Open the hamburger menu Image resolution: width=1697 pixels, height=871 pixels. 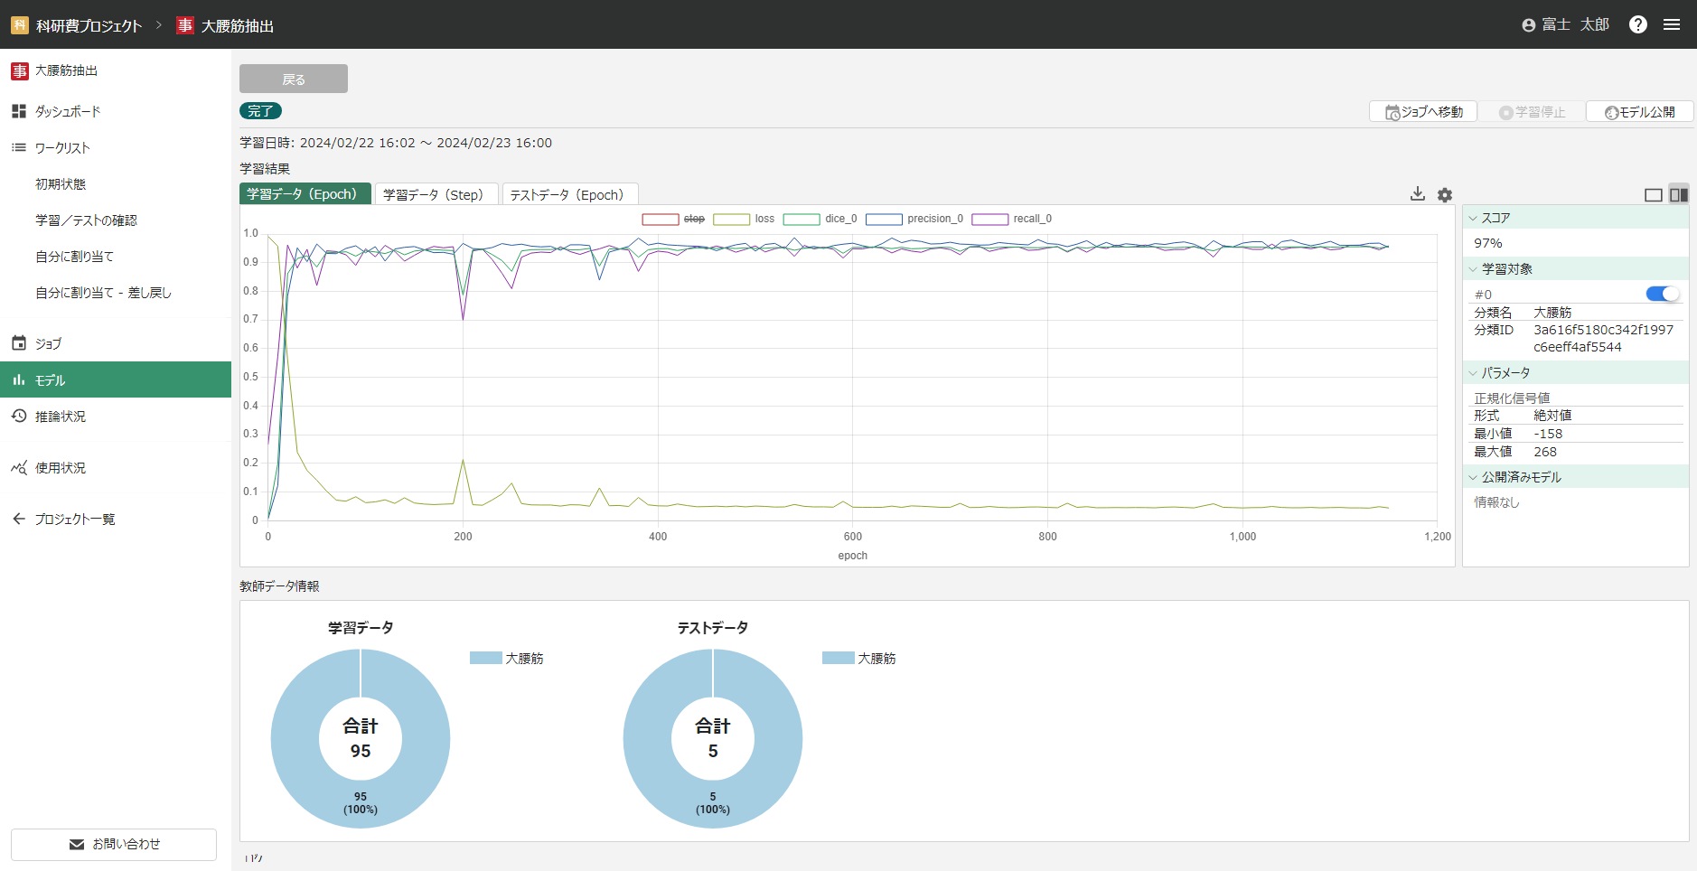pos(1672,24)
